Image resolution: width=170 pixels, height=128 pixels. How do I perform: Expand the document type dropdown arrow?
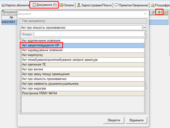pos(143,28)
